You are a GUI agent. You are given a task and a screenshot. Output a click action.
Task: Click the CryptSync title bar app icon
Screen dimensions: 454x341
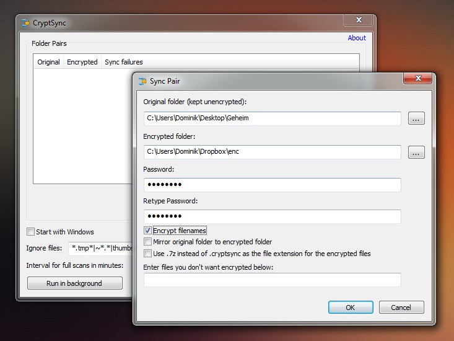pos(25,23)
